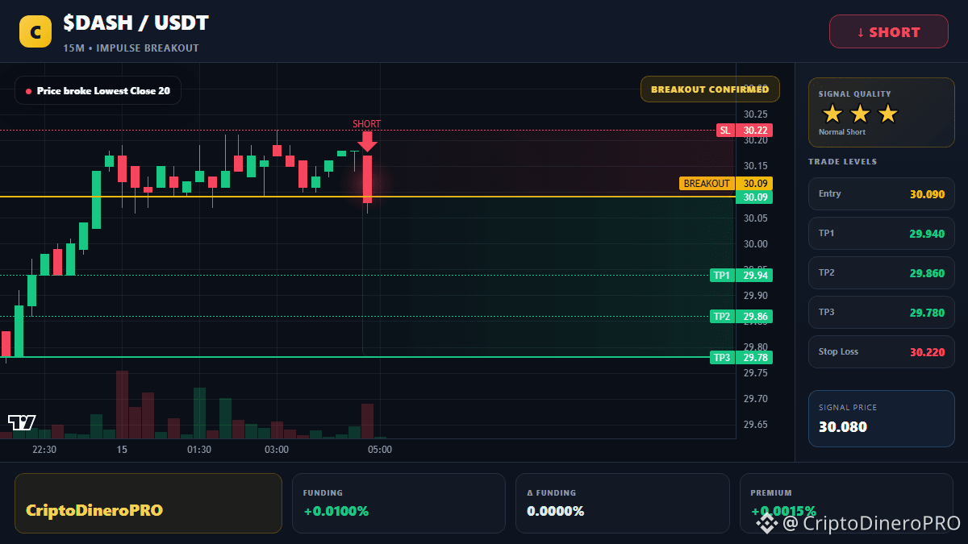This screenshot has width=968, height=544.
Task: Click the 01:30 time axis label
Action: pos(199,450)
